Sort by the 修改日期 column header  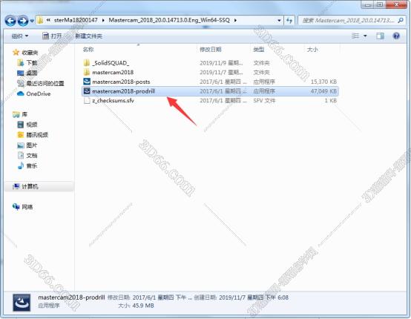point(211,49)
